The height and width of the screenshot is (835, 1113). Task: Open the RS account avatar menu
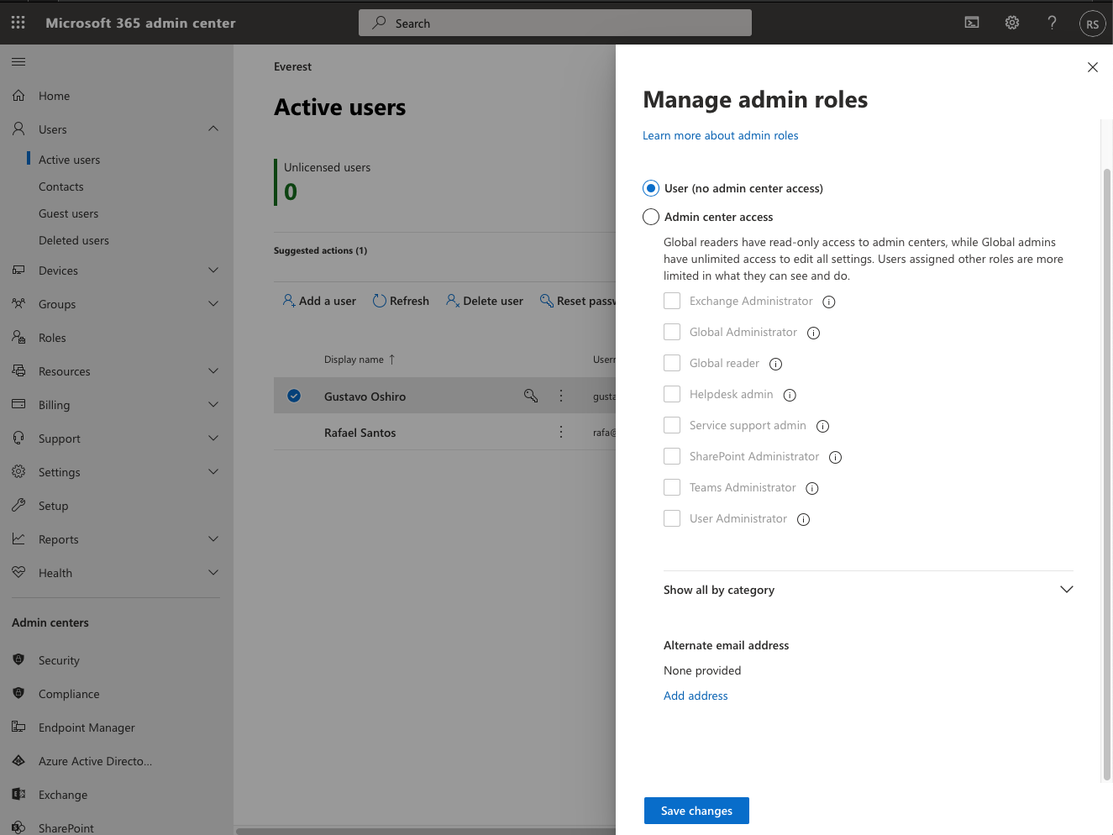(x=1092, y=24)
